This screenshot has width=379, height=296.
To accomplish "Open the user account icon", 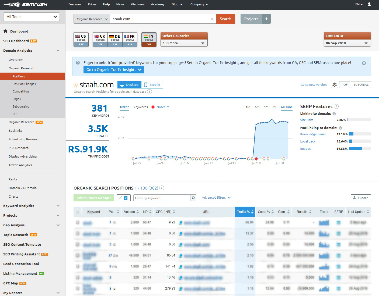I will click(369, 4).
